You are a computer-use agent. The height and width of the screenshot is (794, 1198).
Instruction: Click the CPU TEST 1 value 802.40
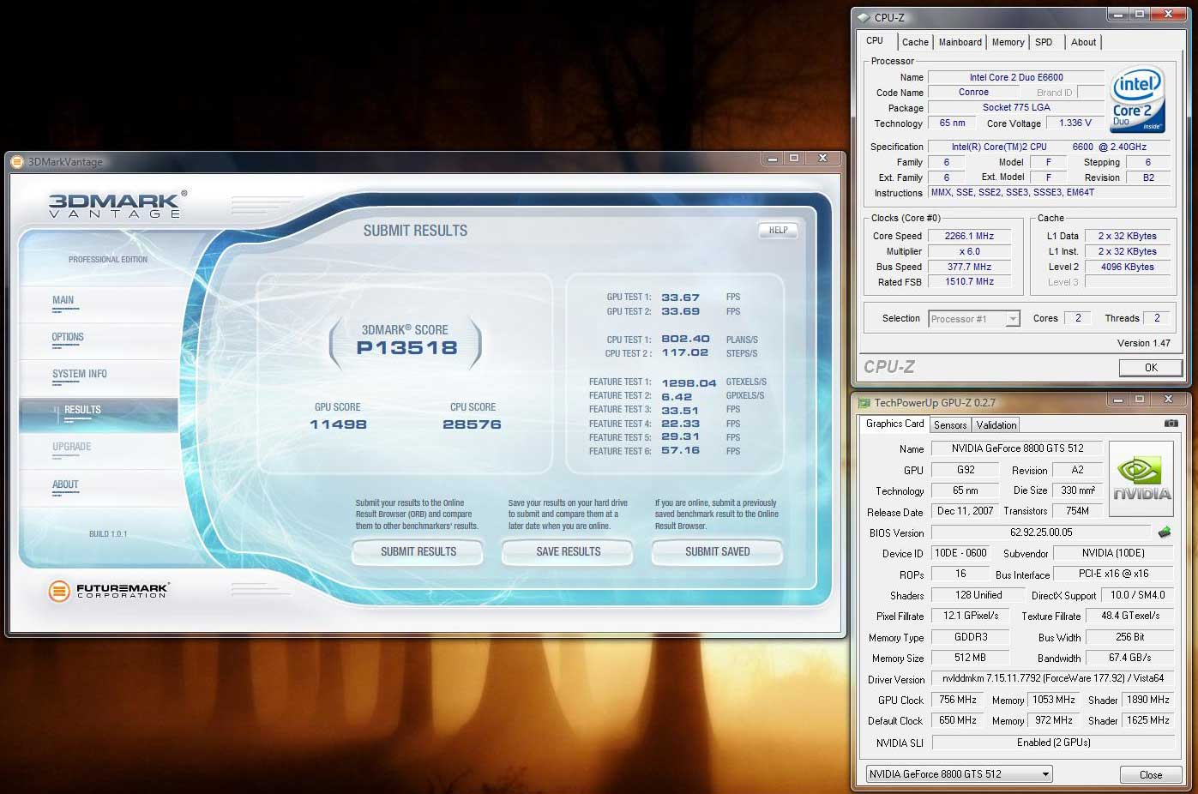coord(685,339)
